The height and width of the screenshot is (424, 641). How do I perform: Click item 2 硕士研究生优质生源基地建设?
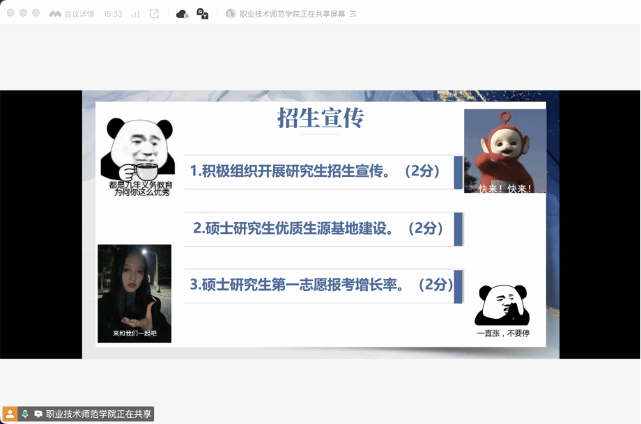318,228
